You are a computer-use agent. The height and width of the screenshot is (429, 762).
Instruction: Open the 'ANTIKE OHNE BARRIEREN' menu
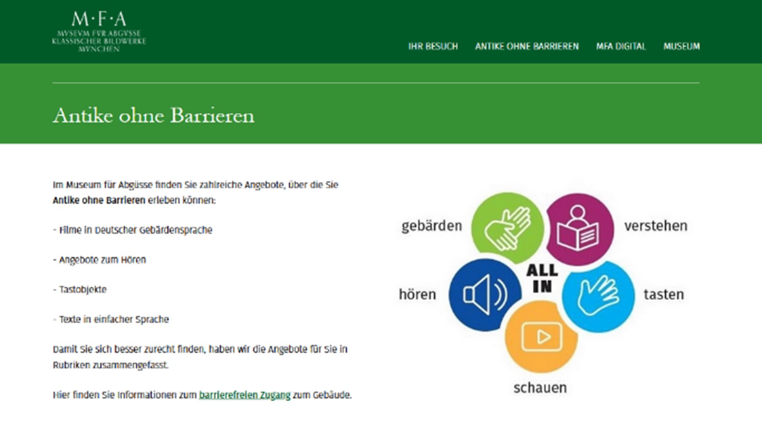pyautogui.click(x=527, y=46)
